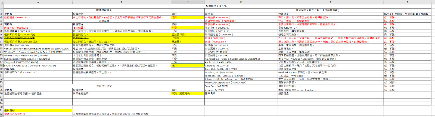Click 退休核心投資組合 cell
This screenshot has width=435, height=117.
point(38,114)
